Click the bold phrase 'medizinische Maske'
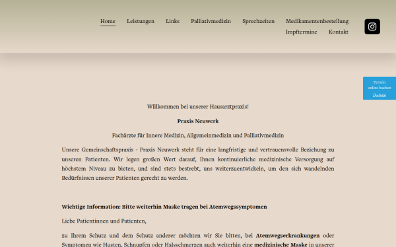This screenshot has width=396, height=247. tap(281, 244)
